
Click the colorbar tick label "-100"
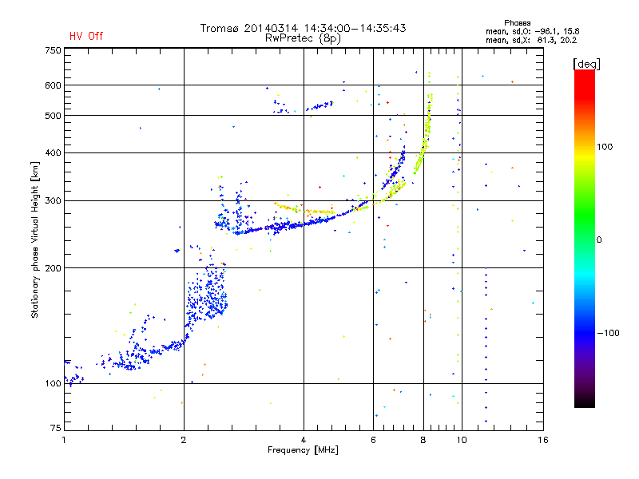coord(608,333)
